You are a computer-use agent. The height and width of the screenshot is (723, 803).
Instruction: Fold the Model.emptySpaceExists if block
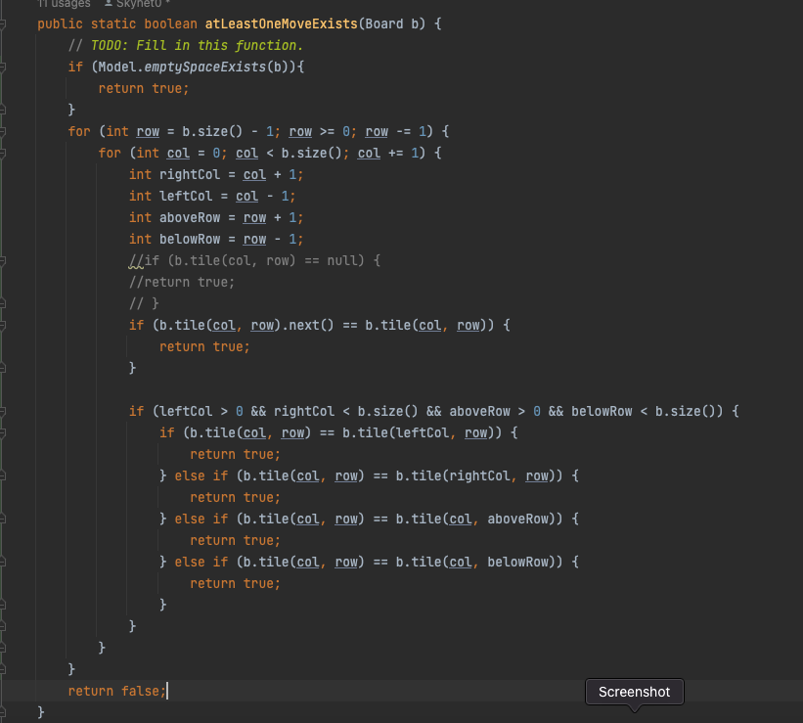(x=4, y=67)
